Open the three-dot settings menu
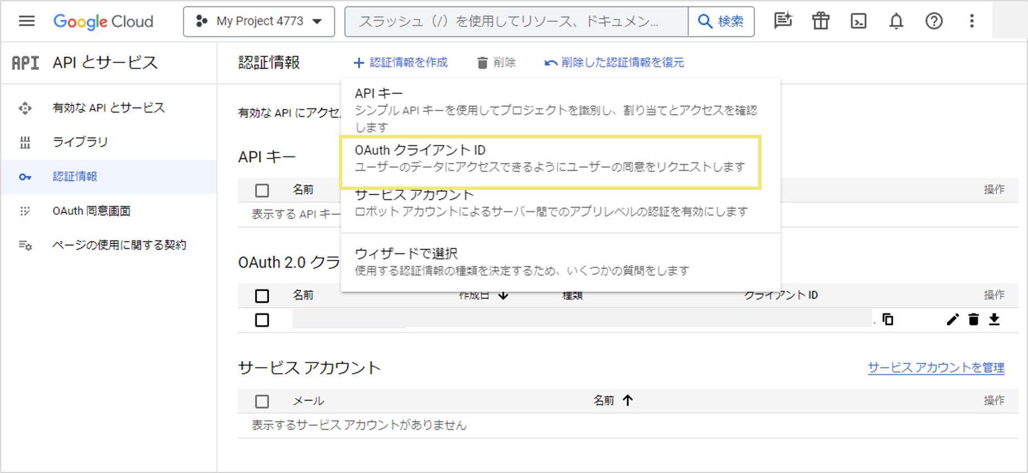The width and height of the screenshot is (1028, 473). click(972, 21)
